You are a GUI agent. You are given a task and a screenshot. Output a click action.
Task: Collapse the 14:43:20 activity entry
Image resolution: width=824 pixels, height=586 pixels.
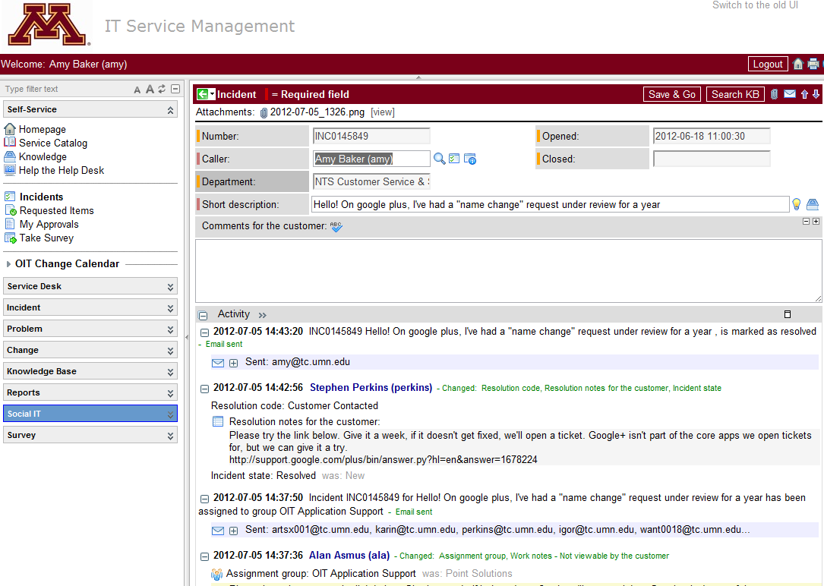pos(205,332)
